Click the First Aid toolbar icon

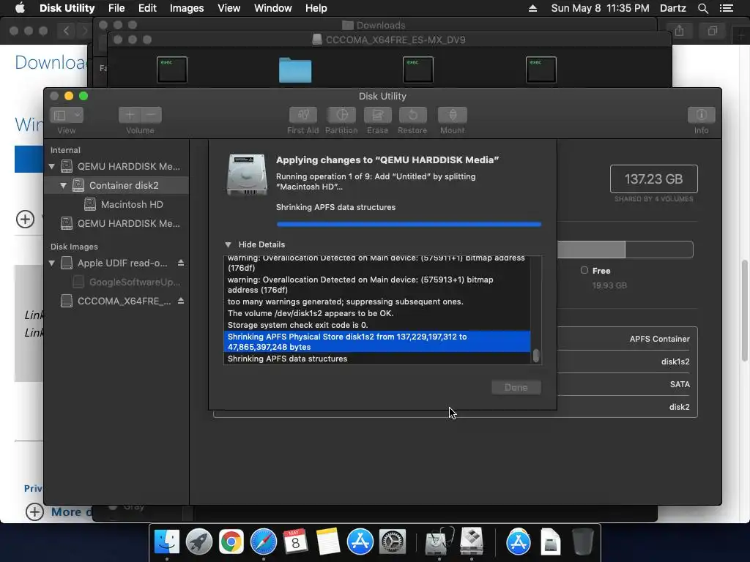pos(302,115)
